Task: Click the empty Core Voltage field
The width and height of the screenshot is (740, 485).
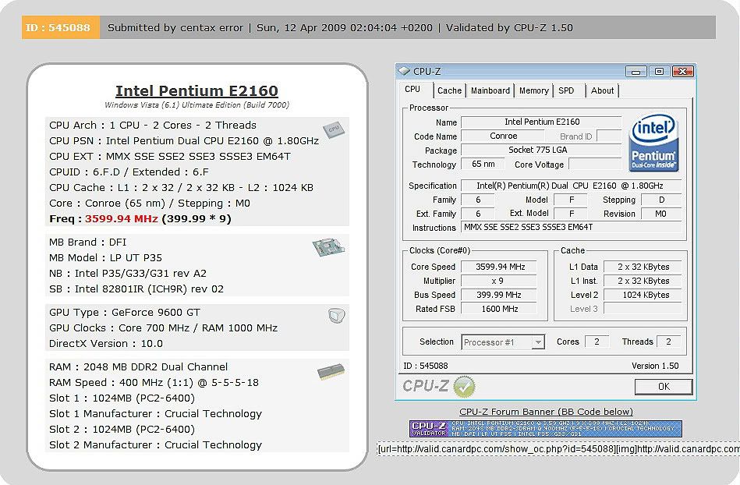Action: click(x=595, y=165)
